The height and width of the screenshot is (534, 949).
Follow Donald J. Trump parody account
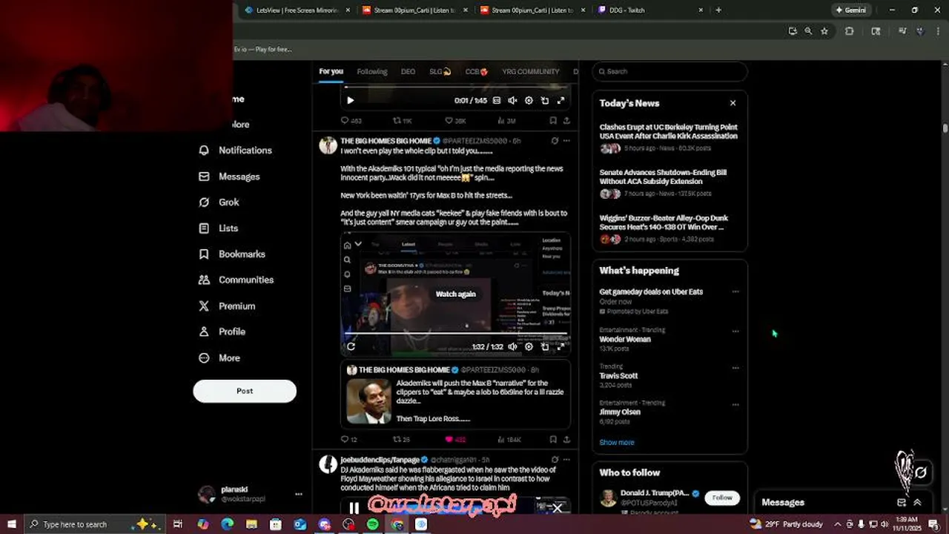[x=722, y=498]
